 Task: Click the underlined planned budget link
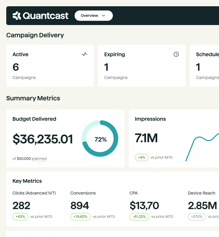[x=39, y=159]
